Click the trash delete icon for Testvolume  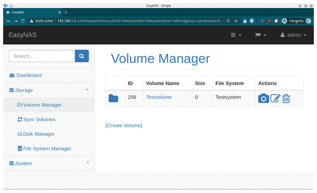click(x=286, y=98)
